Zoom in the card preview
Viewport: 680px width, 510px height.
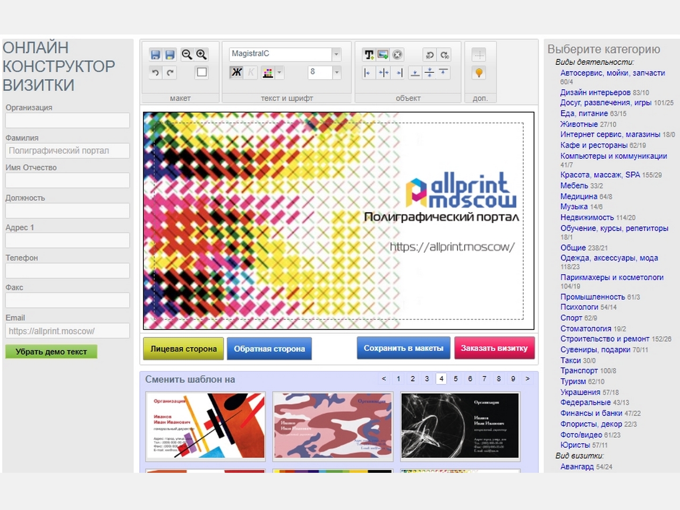pyautogui.click(x=201, y=54)
